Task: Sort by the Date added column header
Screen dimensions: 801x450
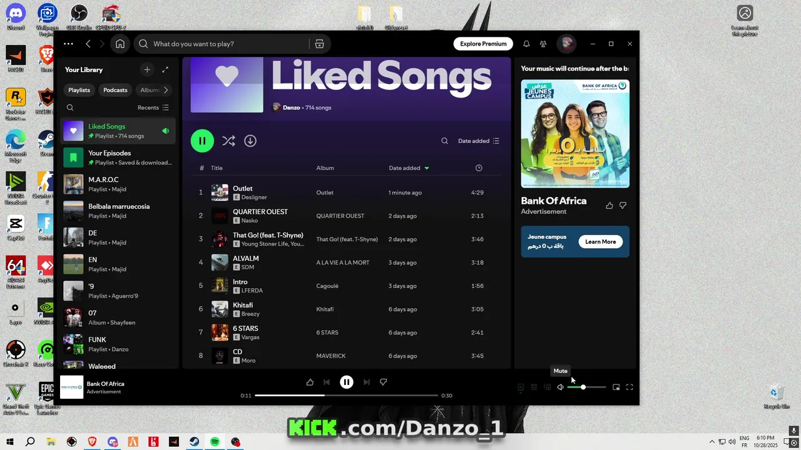Action: (409, 168)
